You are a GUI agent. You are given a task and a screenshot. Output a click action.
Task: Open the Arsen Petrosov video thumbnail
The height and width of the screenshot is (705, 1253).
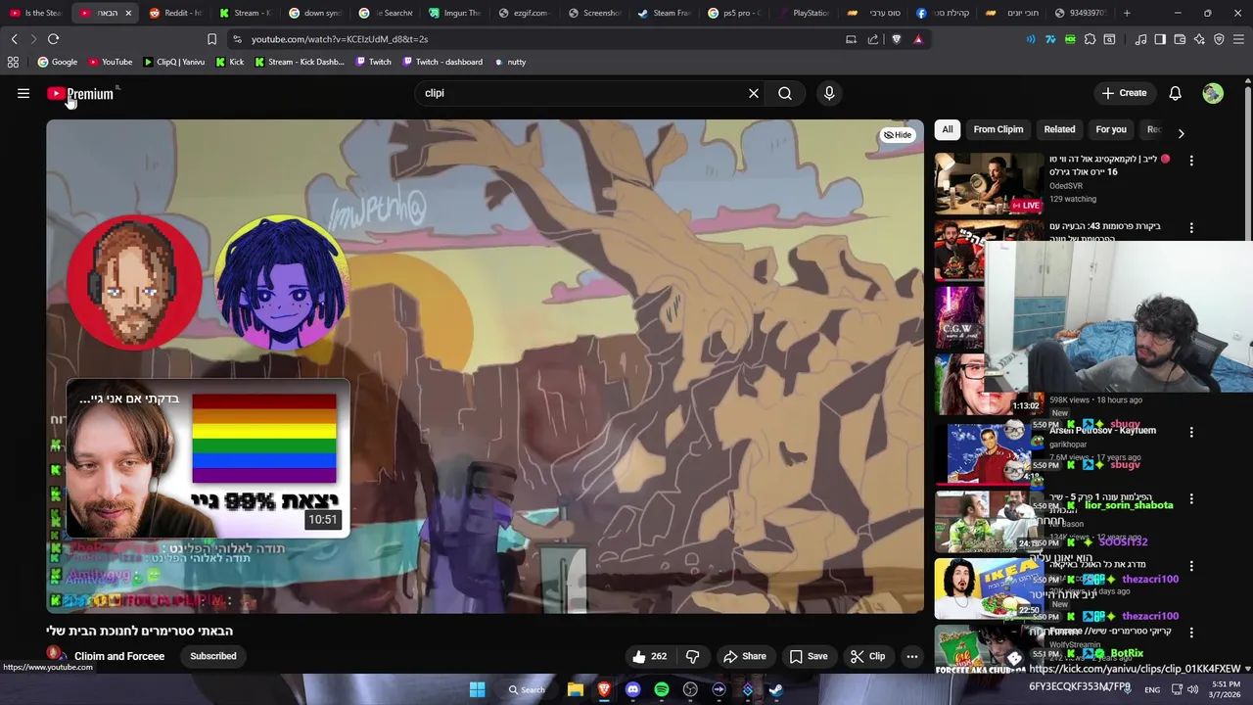click(x=989, y=452)
